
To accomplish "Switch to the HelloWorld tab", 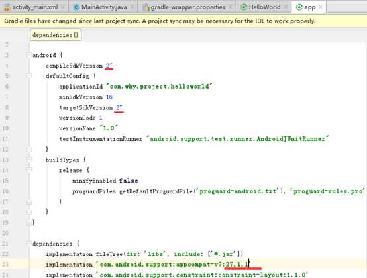I will 264,7.
